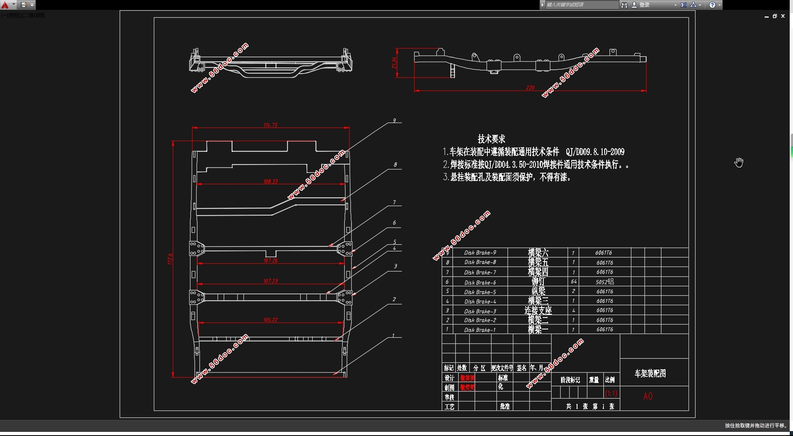Screen dimensions: 793x436
Task: Select the 114.75 dimension text
Action: click(x=270, y=125)
